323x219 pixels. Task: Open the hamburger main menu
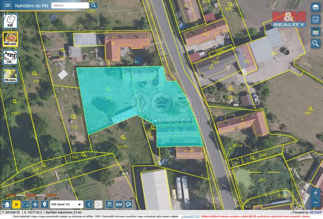click(7, 5)
